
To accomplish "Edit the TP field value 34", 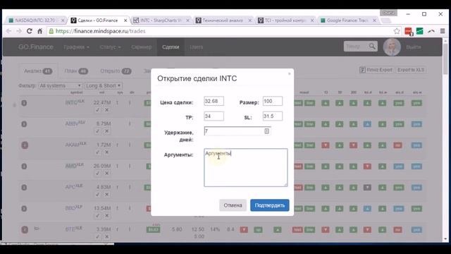I will tap(214, 116).
